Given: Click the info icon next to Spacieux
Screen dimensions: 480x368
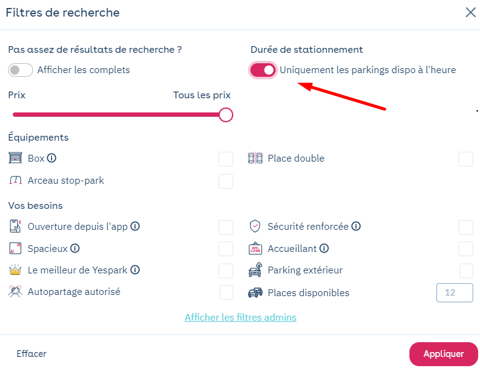Looking at the screenshot, I should (x=75, y=248).
